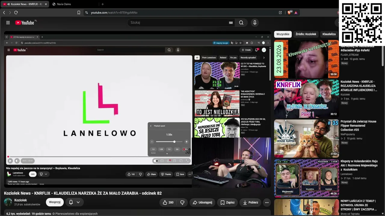Open the title "ROZJUSZONA KLAUDELIZA ATAKUJE INFLUENCERKE"
This screenshot has width=385, height=216.
pos(359,86)
